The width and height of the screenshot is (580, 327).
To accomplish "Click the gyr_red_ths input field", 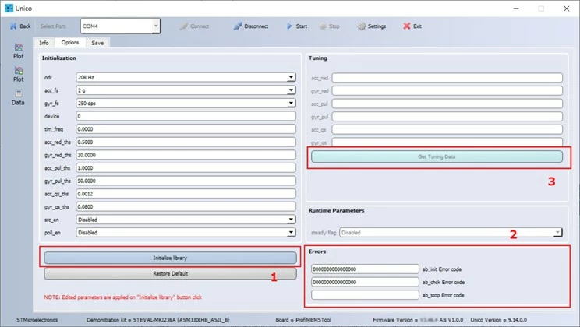I will point(186,155).
